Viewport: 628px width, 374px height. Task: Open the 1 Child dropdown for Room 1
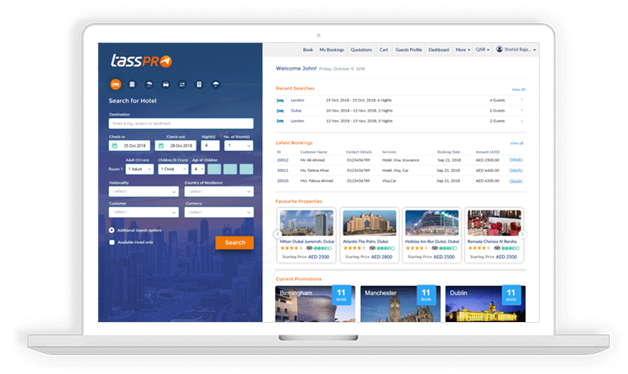[173, 169]
